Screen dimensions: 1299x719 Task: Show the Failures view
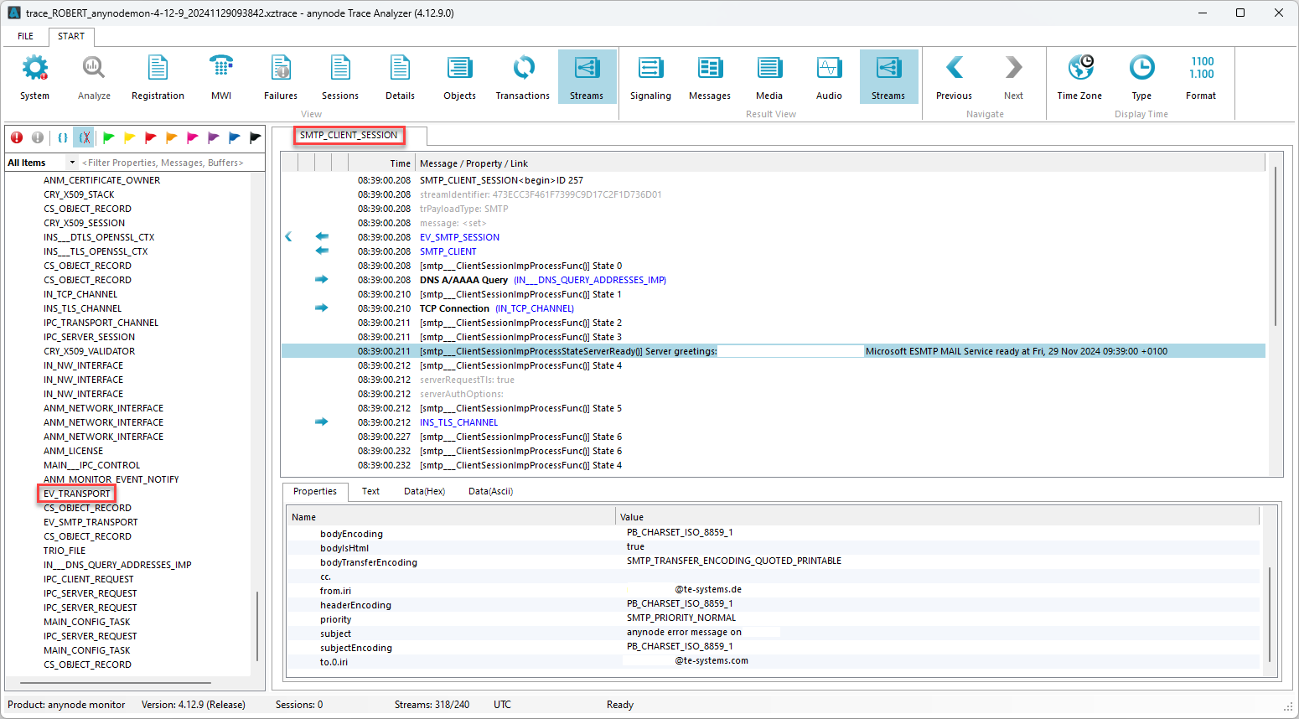[x=280, y=75]
